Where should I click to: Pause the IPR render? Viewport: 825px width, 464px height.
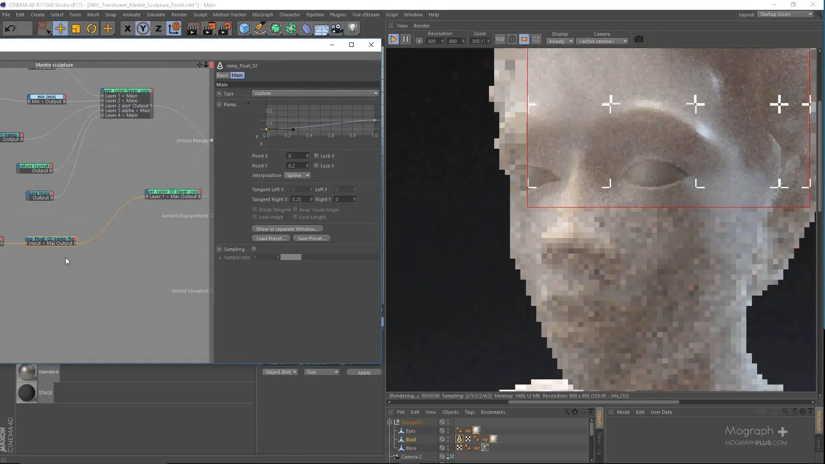pos(405,40)
